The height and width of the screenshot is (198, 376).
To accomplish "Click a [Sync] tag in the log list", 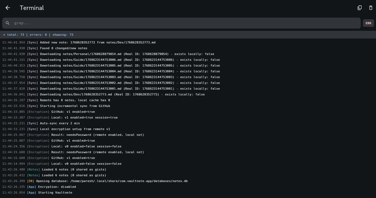I will tap(32, 42).
